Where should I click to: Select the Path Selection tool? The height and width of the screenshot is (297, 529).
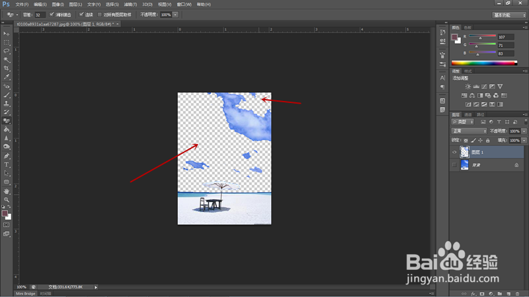pyautogui.click(x=7, y=174)
